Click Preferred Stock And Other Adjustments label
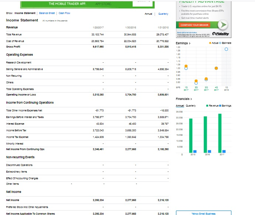 [x=27, y=207]
